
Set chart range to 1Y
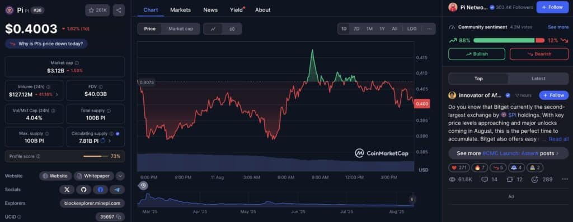[382, 29]
